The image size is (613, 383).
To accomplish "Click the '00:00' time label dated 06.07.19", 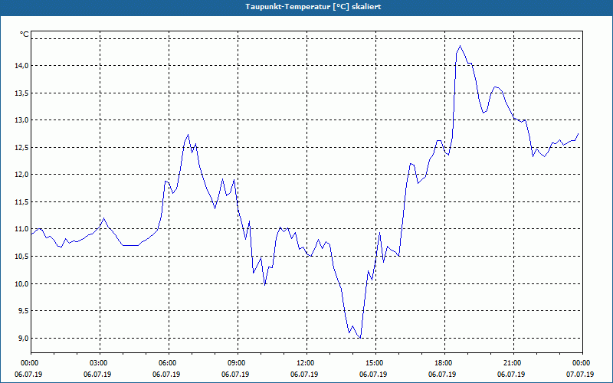I will [x=29, y=363].
